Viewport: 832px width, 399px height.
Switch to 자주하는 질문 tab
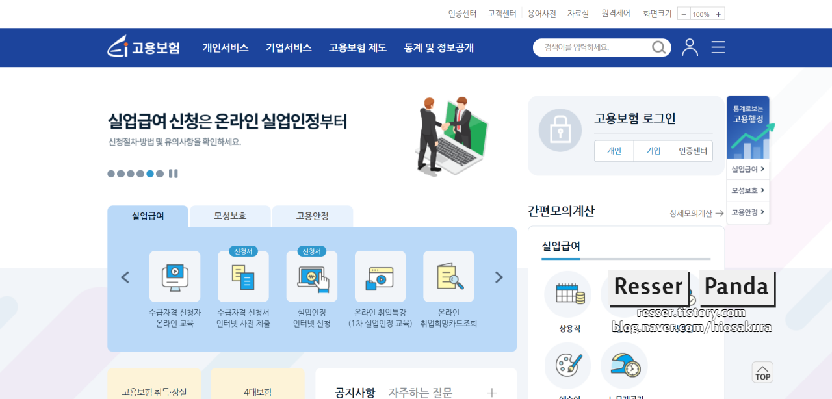[x=421, y=393]
